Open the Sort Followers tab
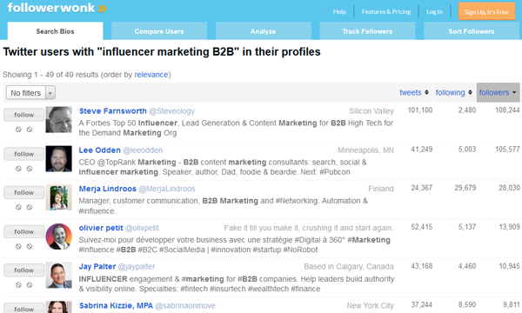This screenshot has width=522, height=313. [472, 31]
